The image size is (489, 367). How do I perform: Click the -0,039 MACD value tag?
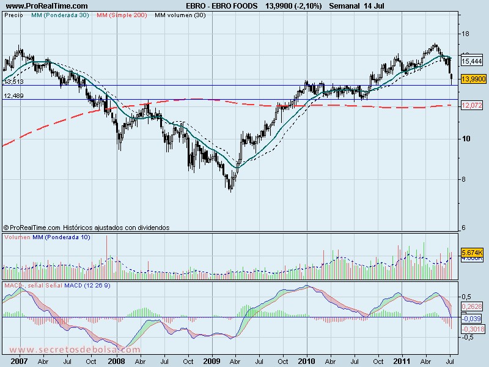(x=471, y=319)
